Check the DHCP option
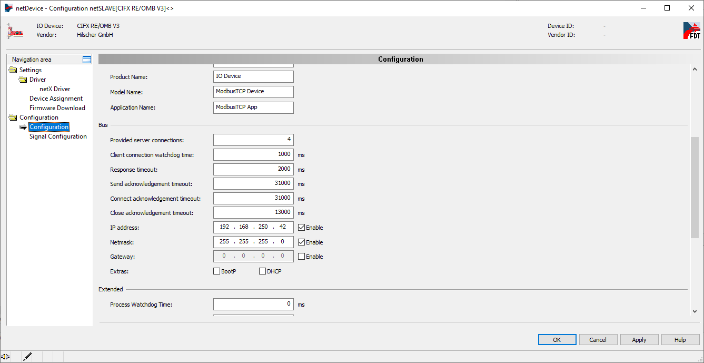The width and height of the screenshot is (704, 363). point(262,271)
